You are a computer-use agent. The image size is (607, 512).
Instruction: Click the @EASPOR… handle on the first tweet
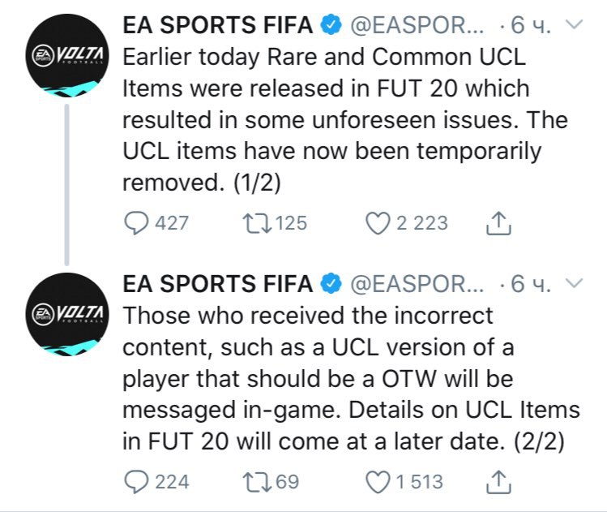pyautogui.click(x=419, y=25)
